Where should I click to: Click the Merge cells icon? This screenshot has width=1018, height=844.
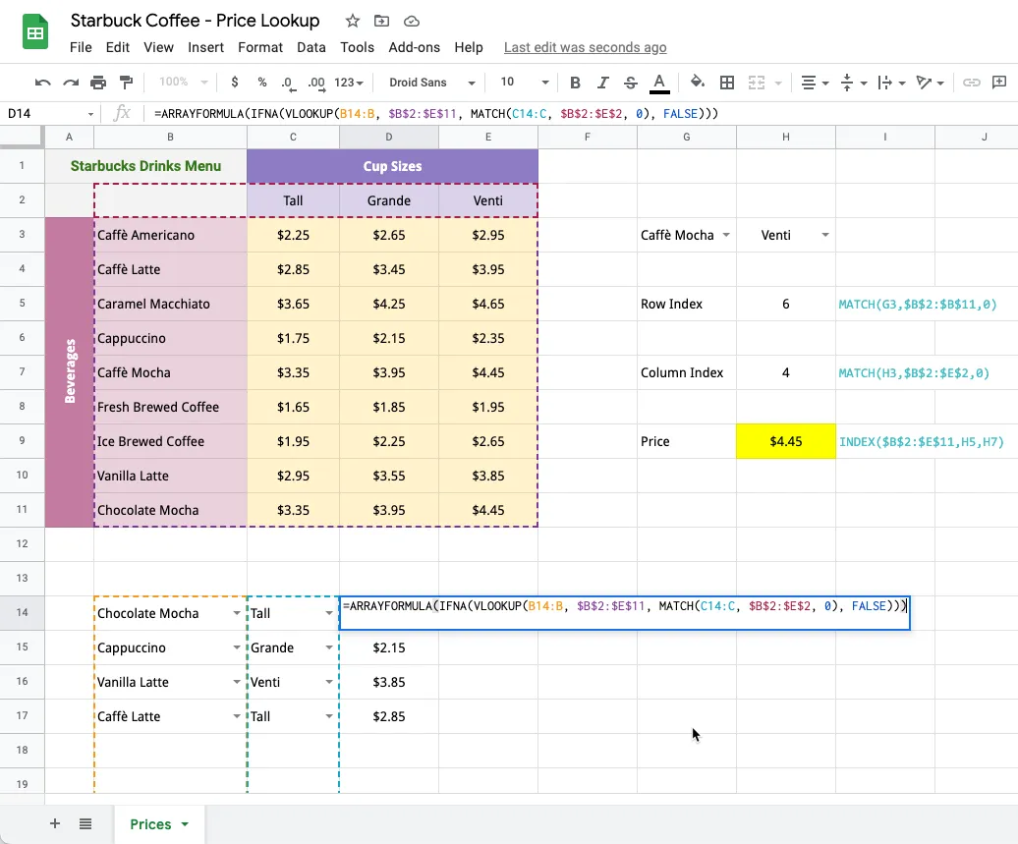click(759, 83)
